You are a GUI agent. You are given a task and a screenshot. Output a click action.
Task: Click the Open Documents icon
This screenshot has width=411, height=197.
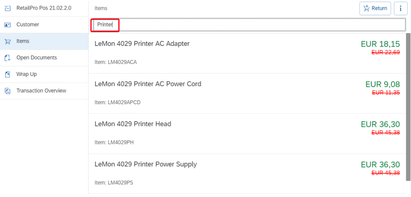(8, 58)
